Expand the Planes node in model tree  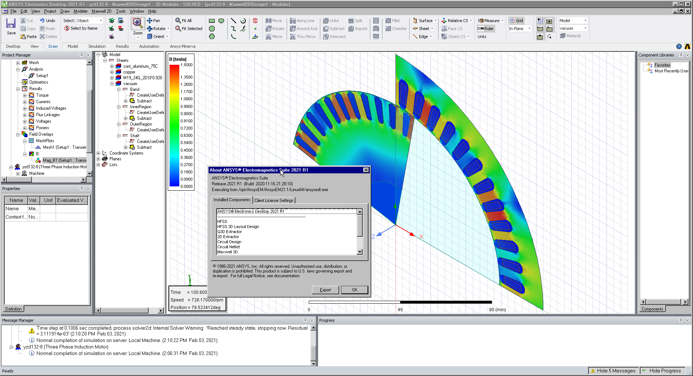point(98,159)
